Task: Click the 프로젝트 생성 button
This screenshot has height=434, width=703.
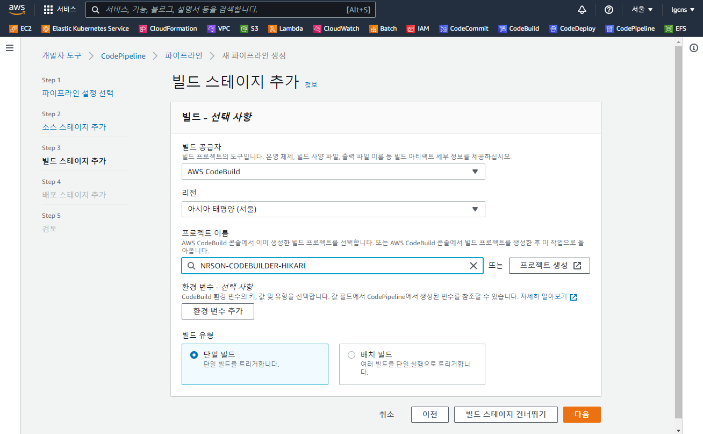Action: pos(549,266)
